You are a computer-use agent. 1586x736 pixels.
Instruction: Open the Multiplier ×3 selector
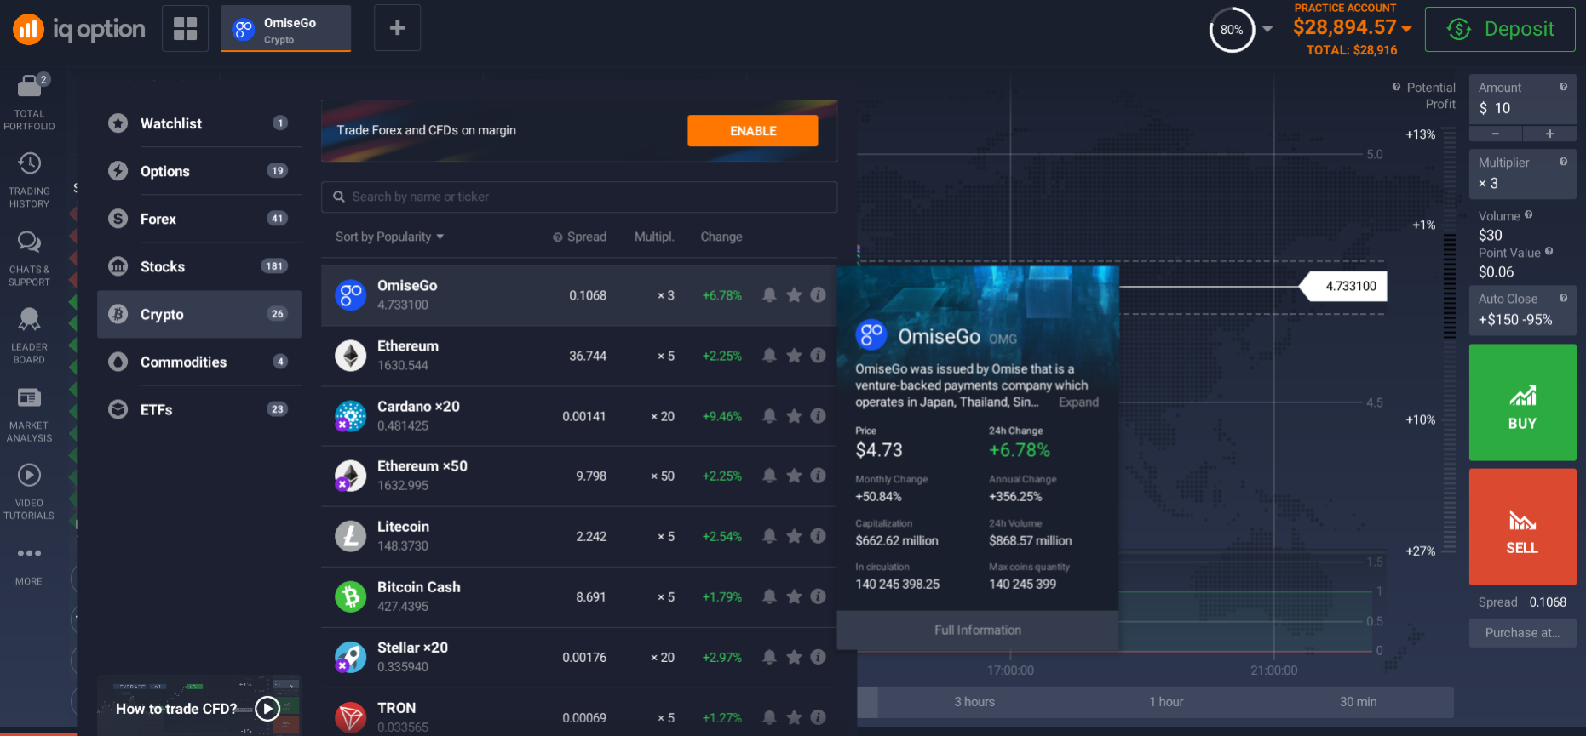pyautogui.click(x=1522, y=174)
